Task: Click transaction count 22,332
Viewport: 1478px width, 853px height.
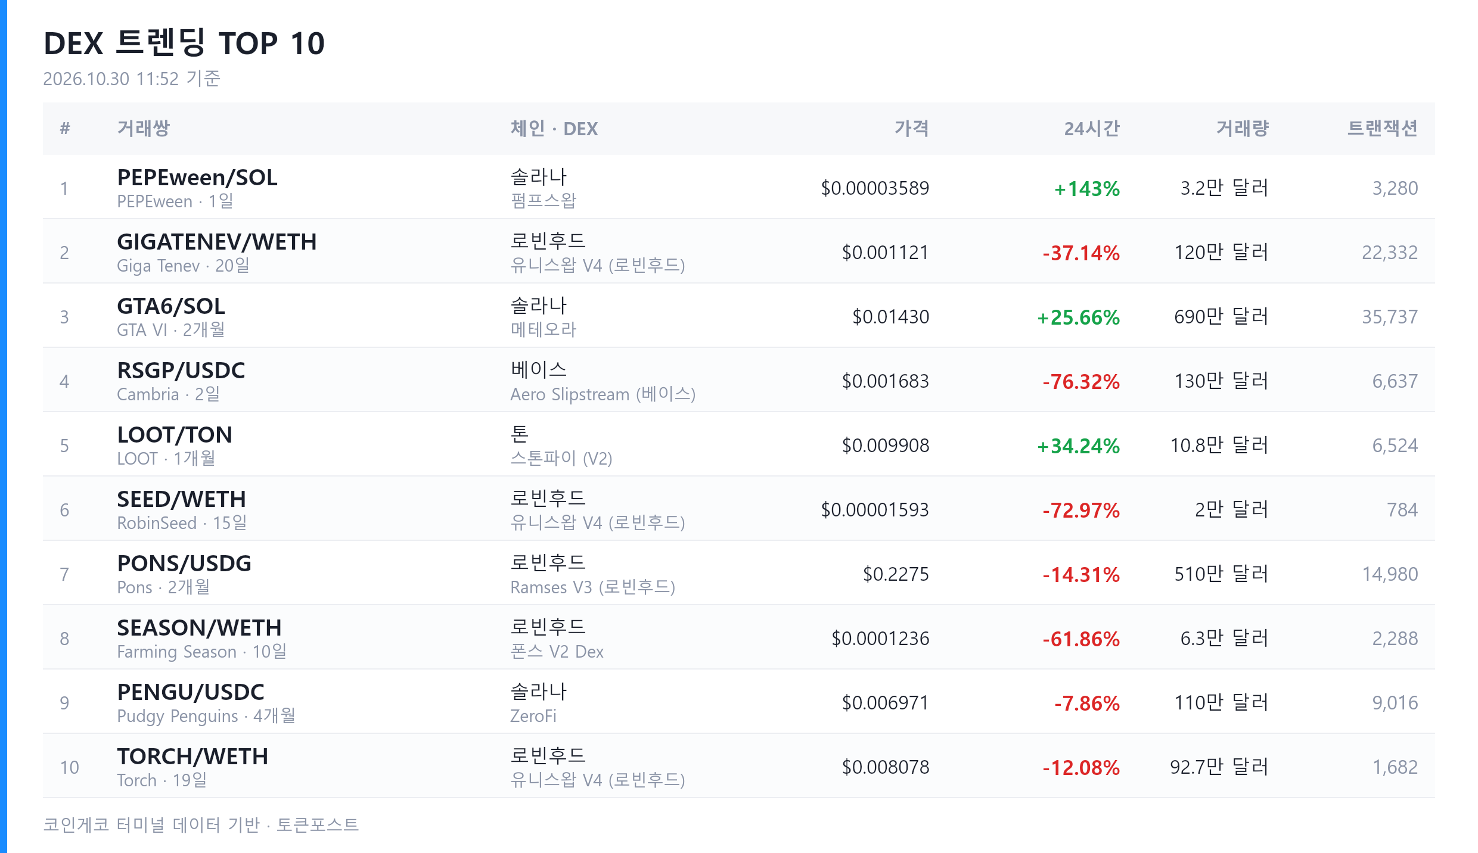Action: tap(1390, 253)
